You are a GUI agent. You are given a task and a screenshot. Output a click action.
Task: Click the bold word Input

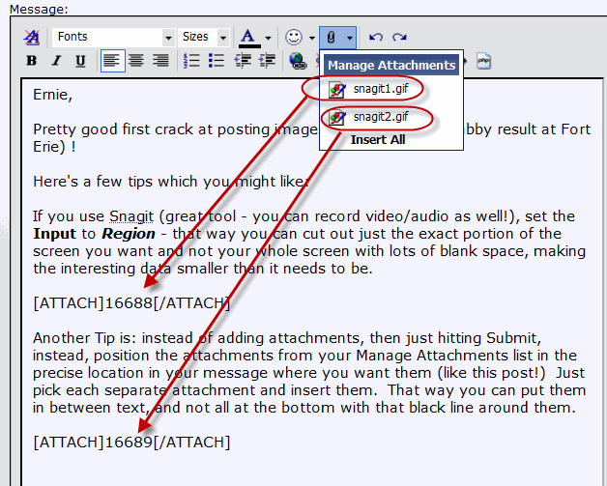54,234
